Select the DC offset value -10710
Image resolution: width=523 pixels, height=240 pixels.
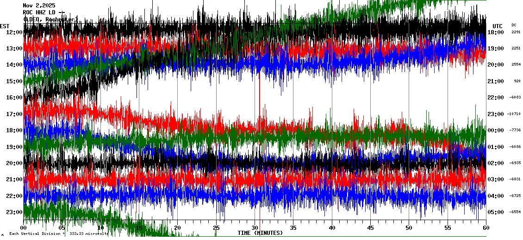514,114
